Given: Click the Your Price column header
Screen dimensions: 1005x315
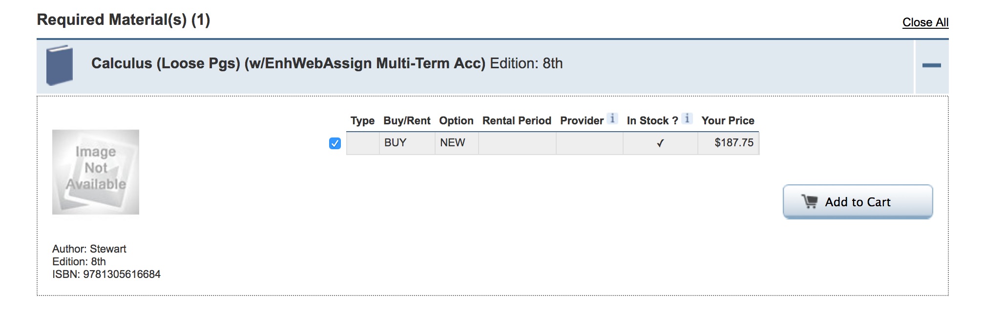Looking at the screenshot, I should 728,121.
